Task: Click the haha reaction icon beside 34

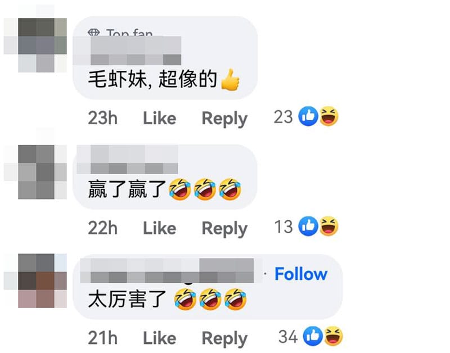Action: click(x=333, y=336)
